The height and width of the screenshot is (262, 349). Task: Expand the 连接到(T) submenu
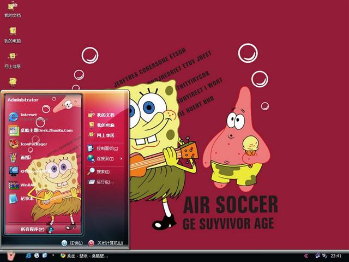(x=105, y=159)
